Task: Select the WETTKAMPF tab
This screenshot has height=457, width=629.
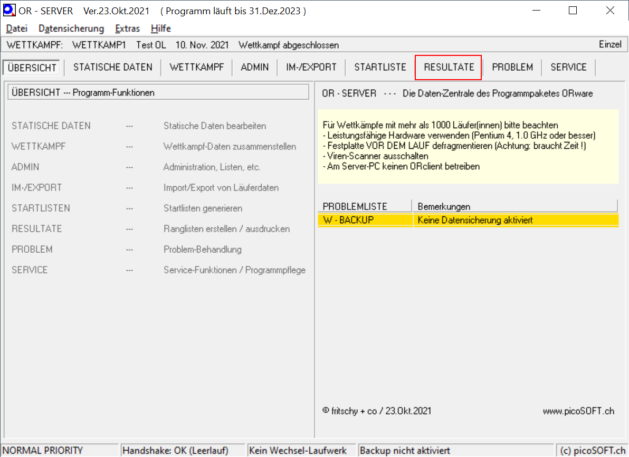Action: 196,67
